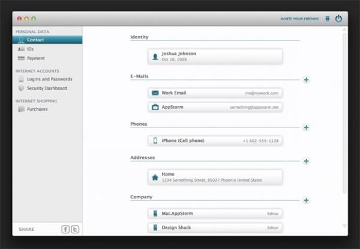Click the Invite Your Friends link

[x=299, y=19]
